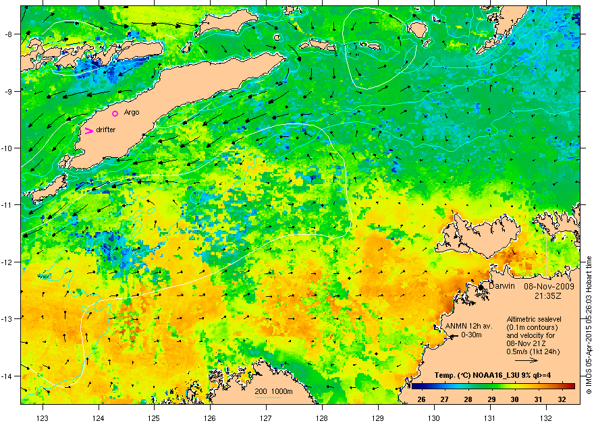
Task: Click the 'Darwin' city label
Action: (502, 286)
